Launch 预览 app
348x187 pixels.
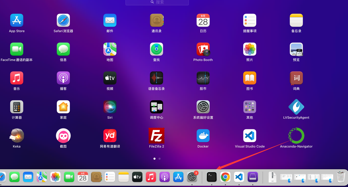click(x=296, y=49)
